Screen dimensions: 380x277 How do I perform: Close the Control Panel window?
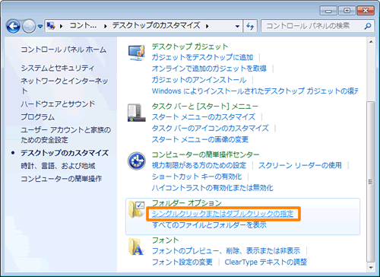(366, 11)
